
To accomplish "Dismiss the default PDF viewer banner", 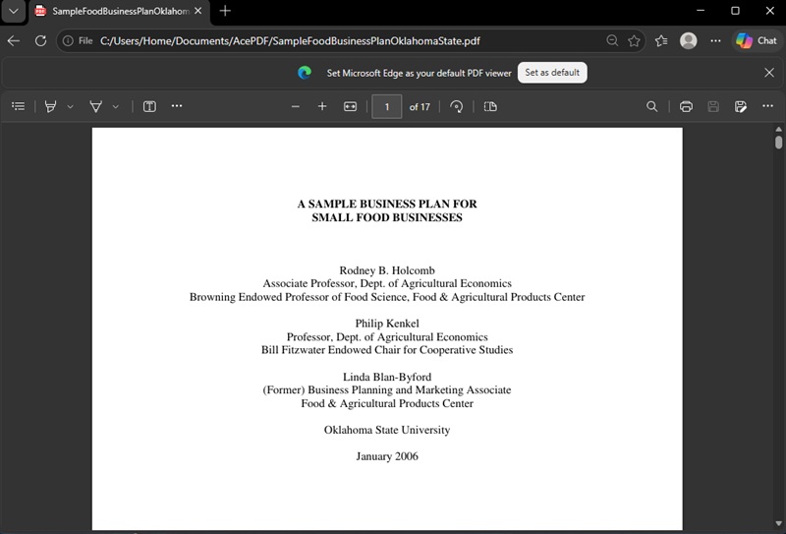I will click(x=769, y=73).
